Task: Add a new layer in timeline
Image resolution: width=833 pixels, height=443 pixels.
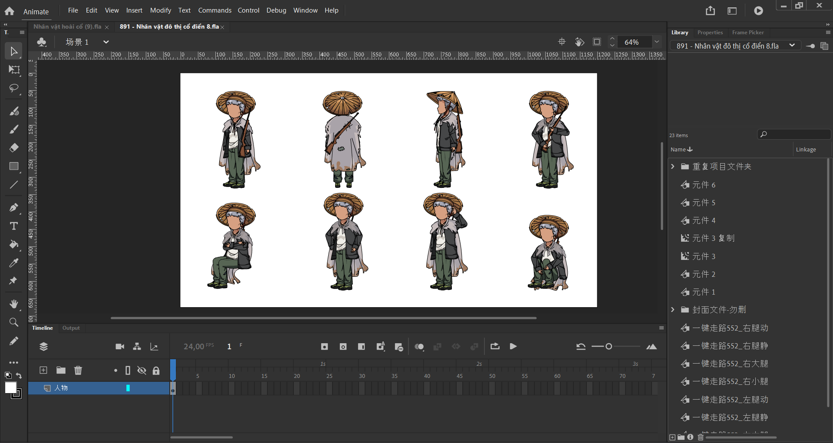Action: click(43, 370)
